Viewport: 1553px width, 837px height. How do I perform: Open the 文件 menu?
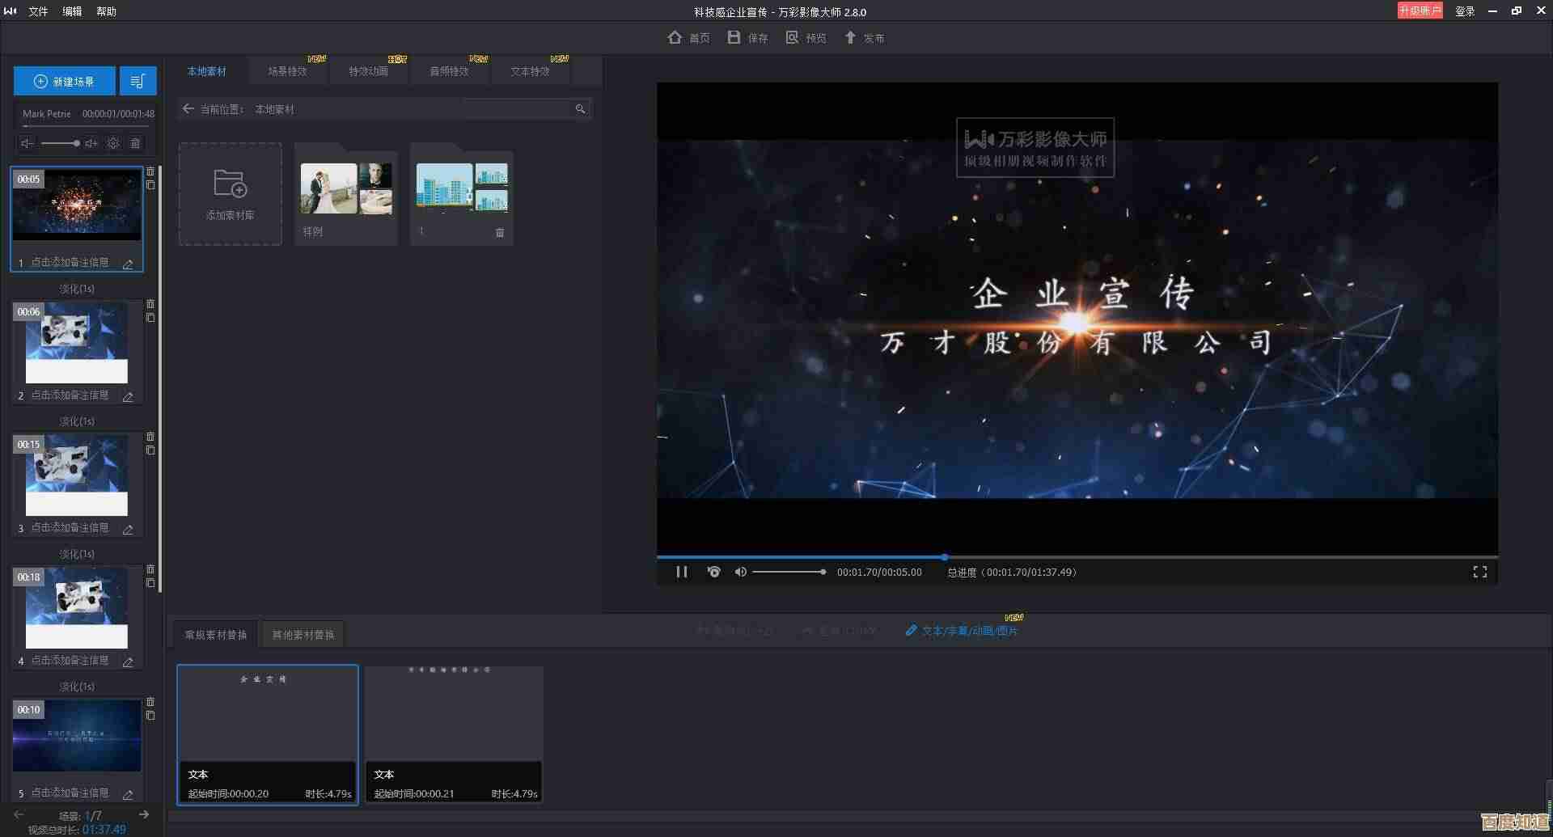(x=38, y=11)
